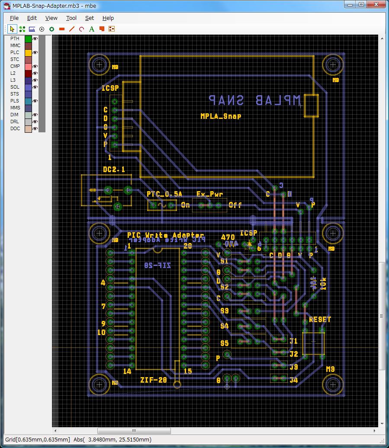389x448 pixels.
Task: Open the Set menu
Action: [x=90, y=18]
